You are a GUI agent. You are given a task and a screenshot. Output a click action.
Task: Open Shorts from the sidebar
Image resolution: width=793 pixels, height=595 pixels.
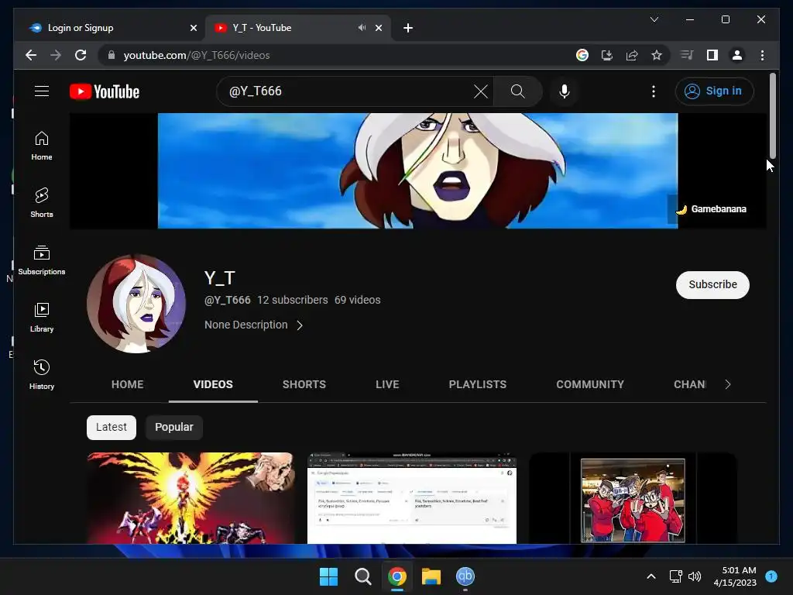click(42, 203)
